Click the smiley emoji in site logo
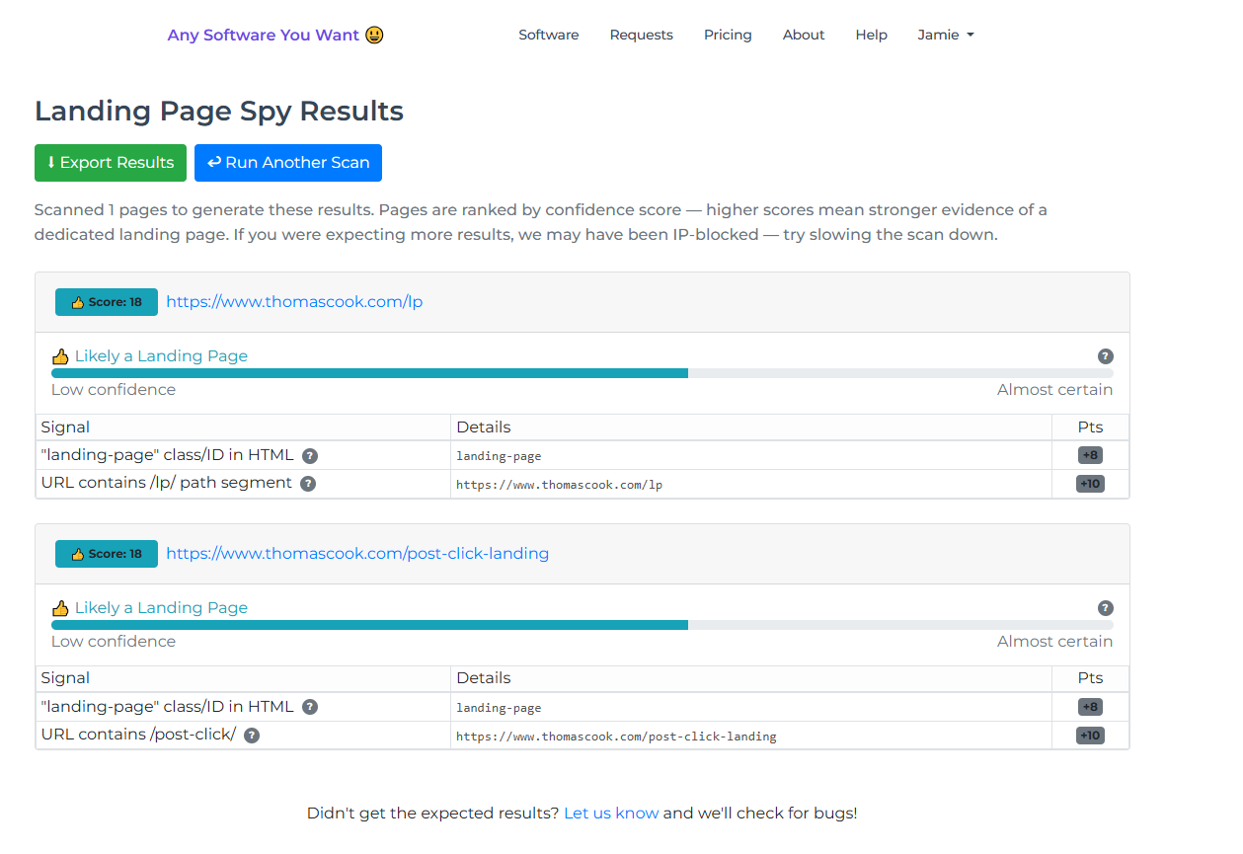The height and width of the screenshot is (854, 1243). point(374,35)
